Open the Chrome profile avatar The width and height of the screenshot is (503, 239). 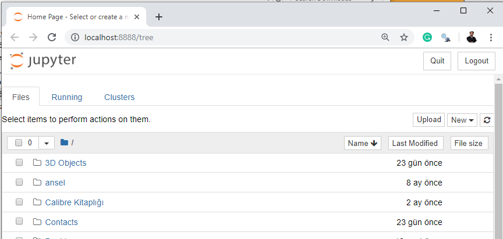click(x=472, y=37)
